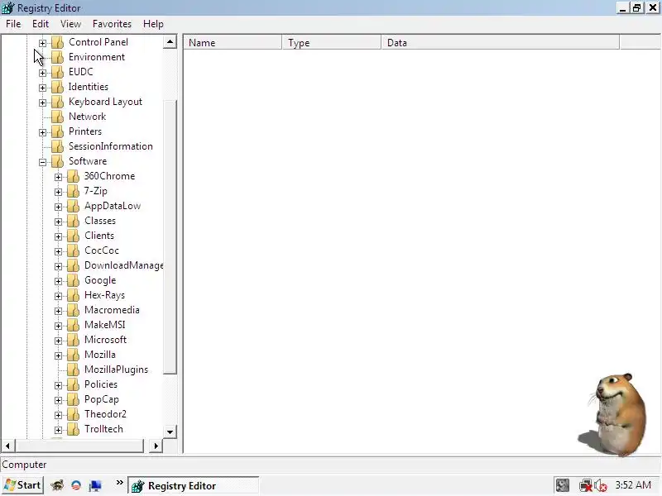
Task: Select the Environment folder icon
Action: point(57,57)
